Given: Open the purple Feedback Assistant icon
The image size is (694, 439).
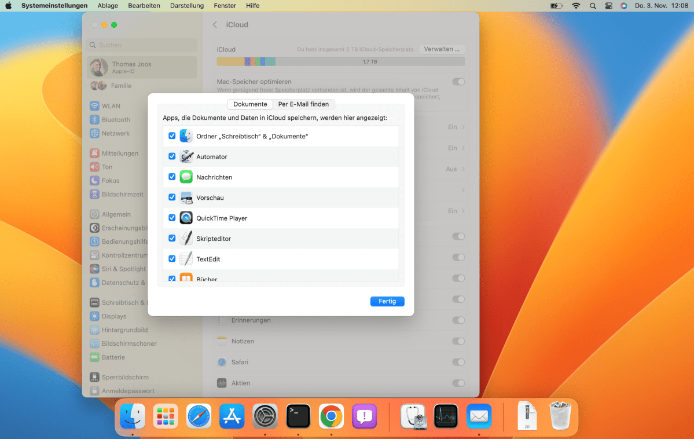Looking at the screenshot, I should coord(364,416).
